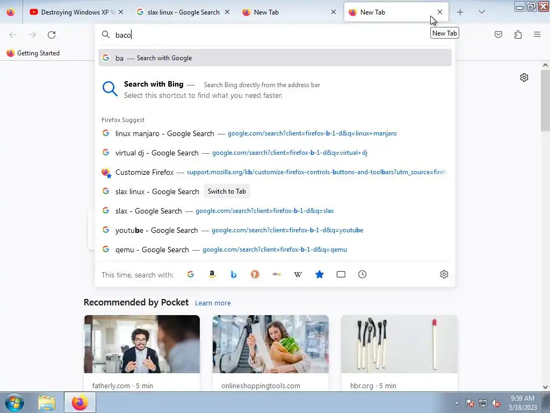Select ba Search with Google suggestion

coord(275,58)
